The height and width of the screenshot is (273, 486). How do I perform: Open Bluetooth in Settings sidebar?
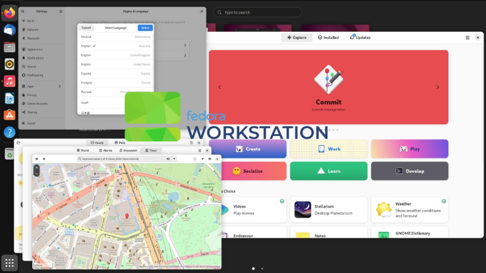pos(41,38)
